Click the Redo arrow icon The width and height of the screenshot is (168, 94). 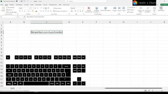(x=28, y=1)
